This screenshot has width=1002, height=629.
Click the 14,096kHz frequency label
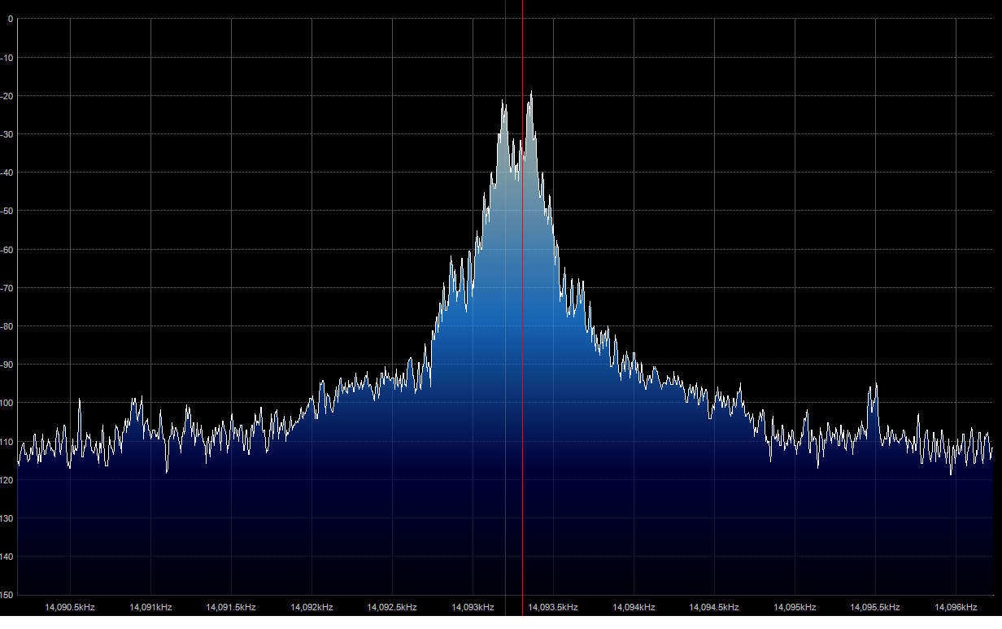(x=956, y=607)
